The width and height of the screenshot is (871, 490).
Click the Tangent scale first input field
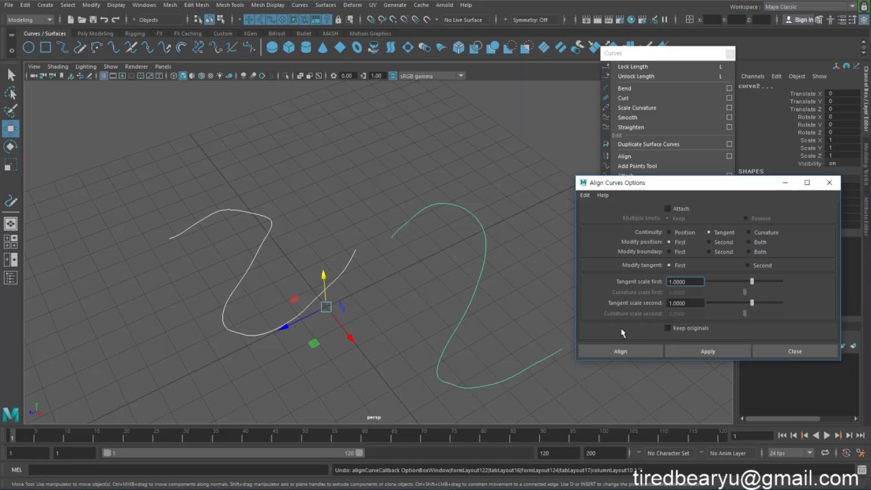click(685, 282)
